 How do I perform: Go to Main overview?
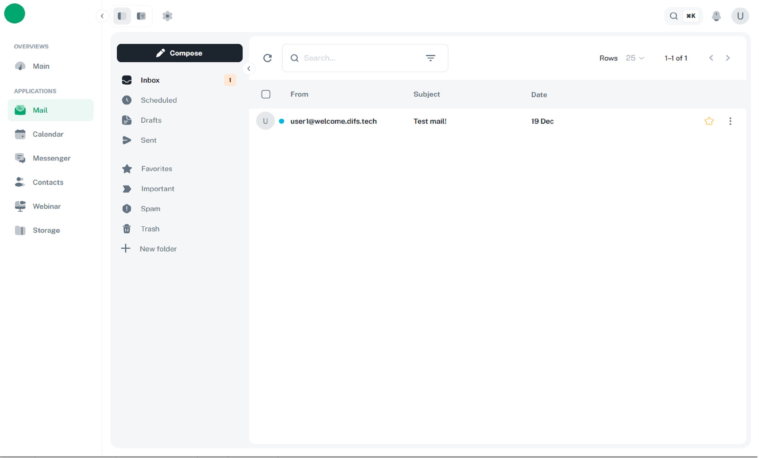pyautogui.click(x=51, y=66)
